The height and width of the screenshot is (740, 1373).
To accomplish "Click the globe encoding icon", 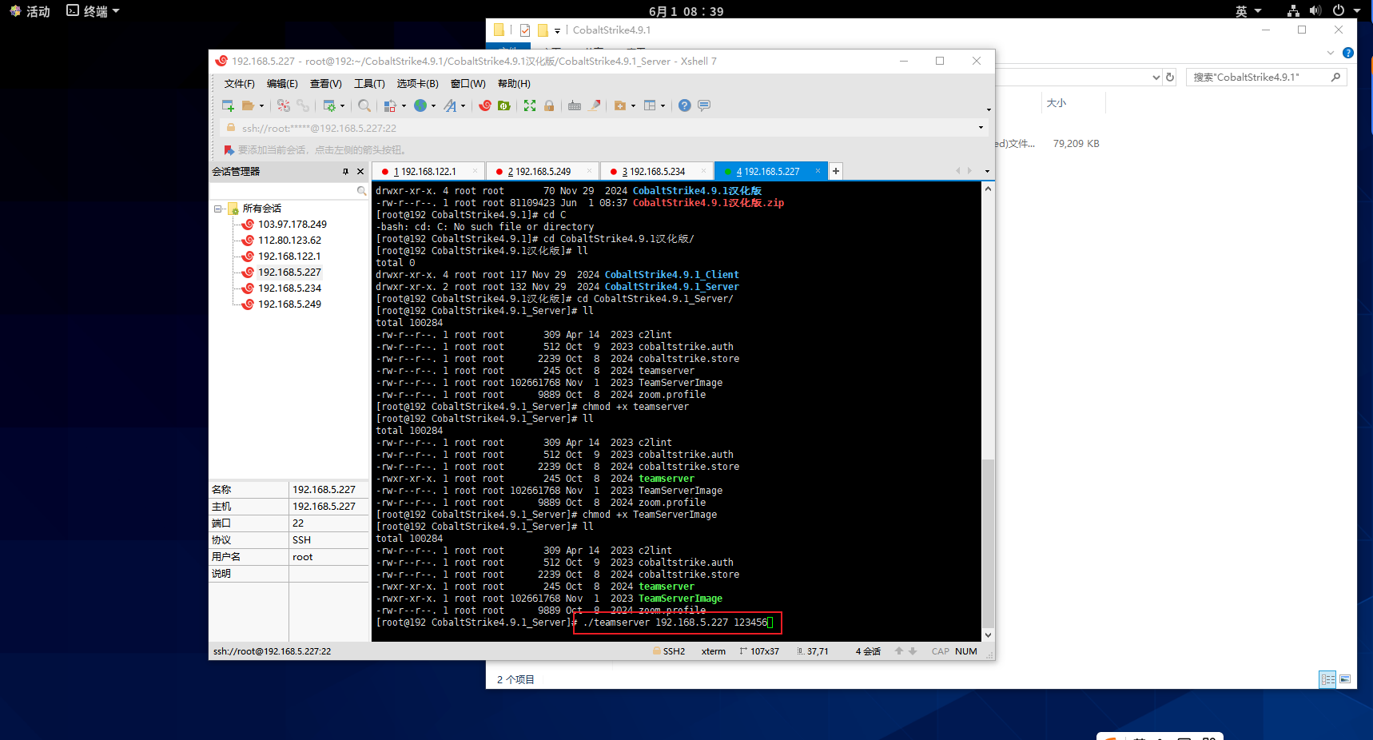I will click(x=420, y=105).
